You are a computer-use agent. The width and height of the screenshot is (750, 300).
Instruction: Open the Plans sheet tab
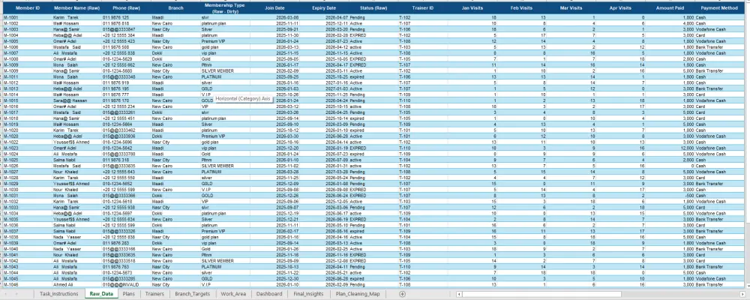(128, 294)
